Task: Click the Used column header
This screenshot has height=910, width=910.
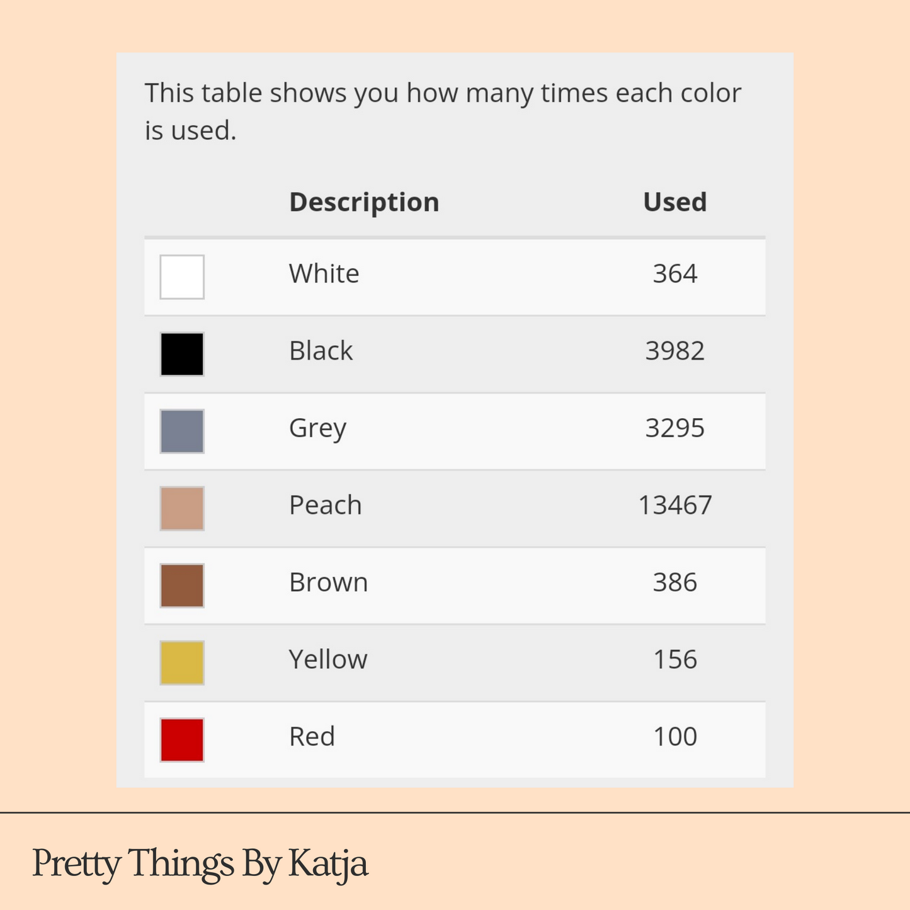Action: 674,202
